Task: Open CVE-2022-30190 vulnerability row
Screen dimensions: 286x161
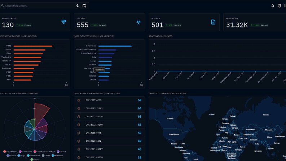Action: [109, 125]
